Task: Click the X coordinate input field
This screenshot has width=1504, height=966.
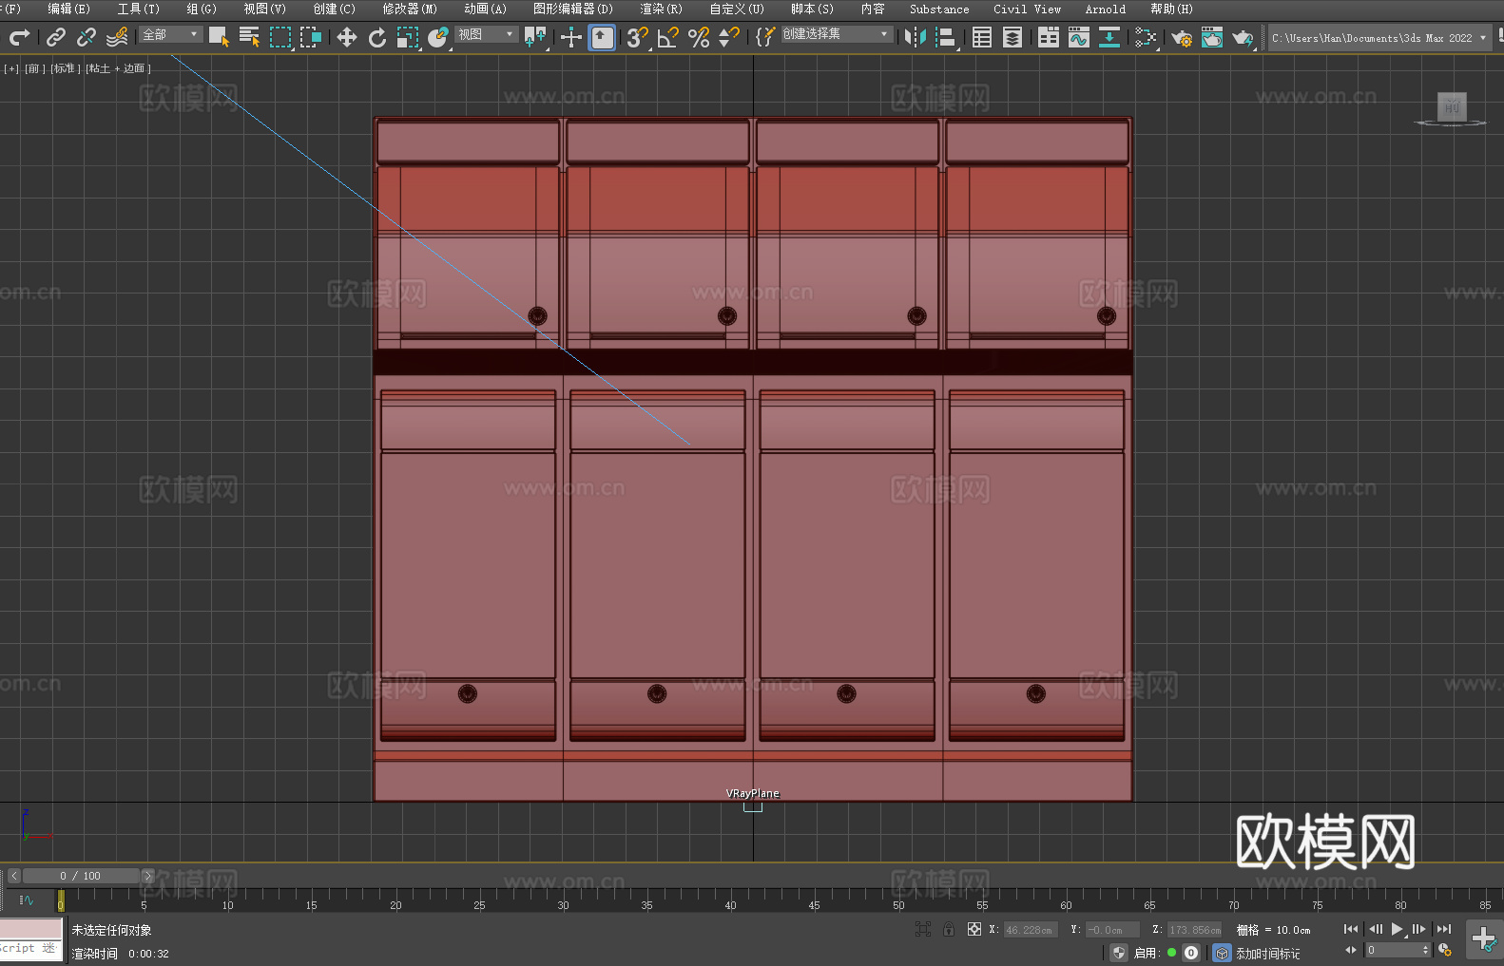Action: (1030, 930)
